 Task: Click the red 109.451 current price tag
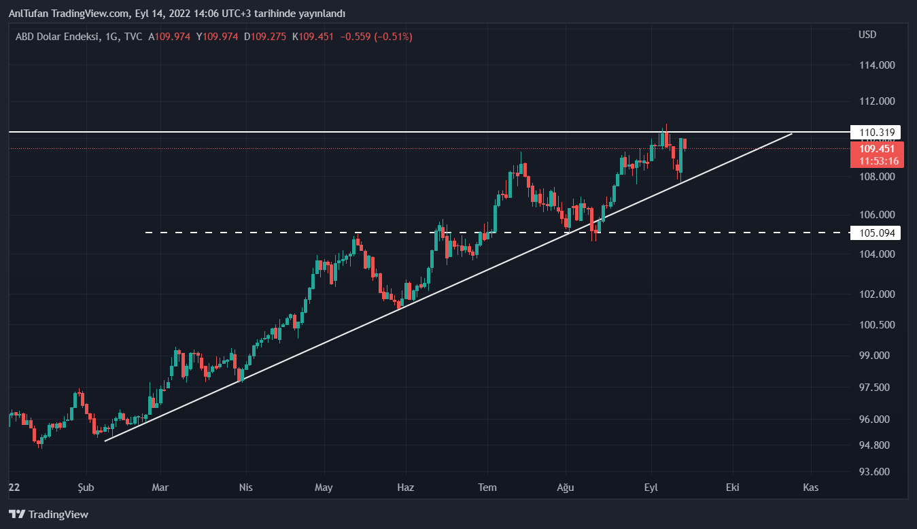pyautogui.click(x=877, y=149)
